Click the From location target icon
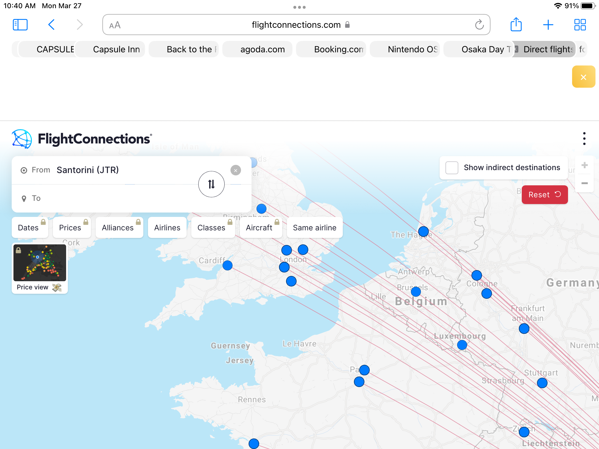 click(x=24, y=170)
